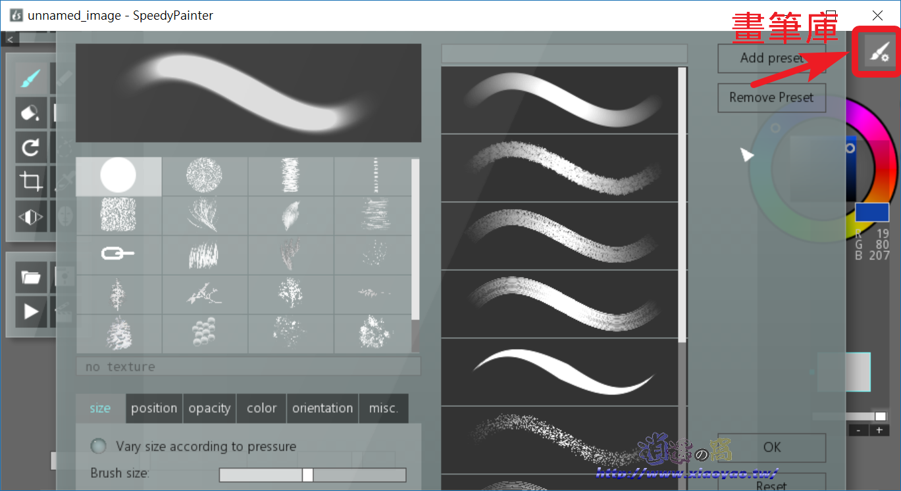
Task: Click the preset name field above strokes
Action: (564, 54)
